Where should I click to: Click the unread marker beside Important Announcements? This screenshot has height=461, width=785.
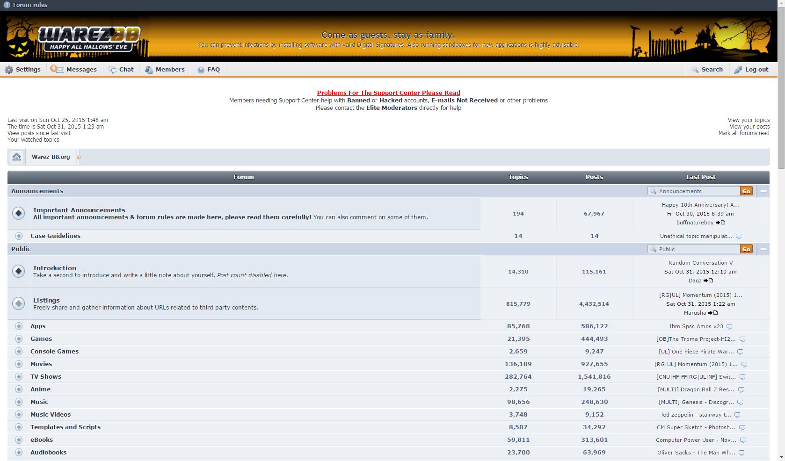(x=19, y=213)
